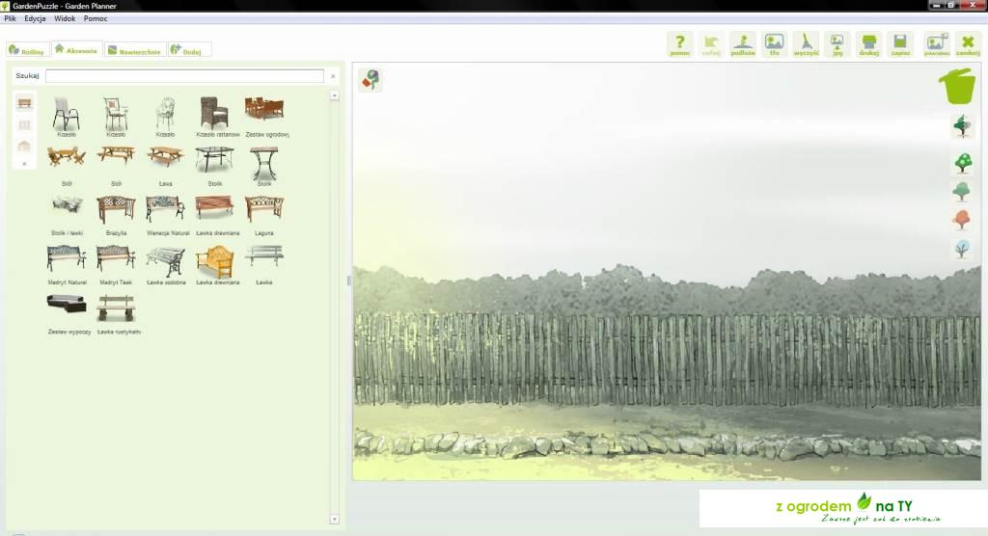988x536 pixels.
Task: Open the tło background image tool
Action: click(x=774, y=43)
